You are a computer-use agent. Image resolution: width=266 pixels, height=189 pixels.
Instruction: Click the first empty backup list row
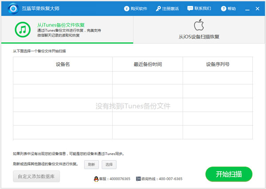(133, 78)
